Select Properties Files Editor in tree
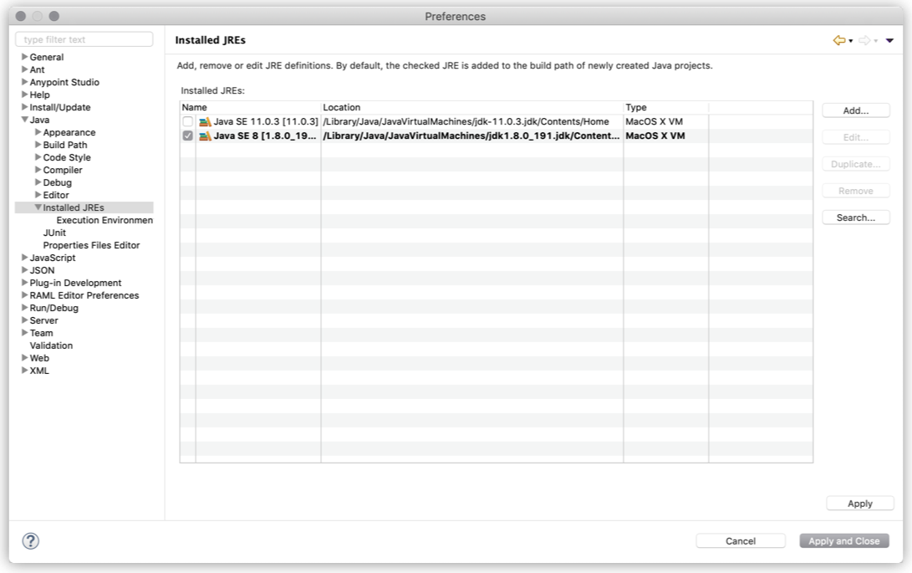The image size is (912, 573). point(91,245)
